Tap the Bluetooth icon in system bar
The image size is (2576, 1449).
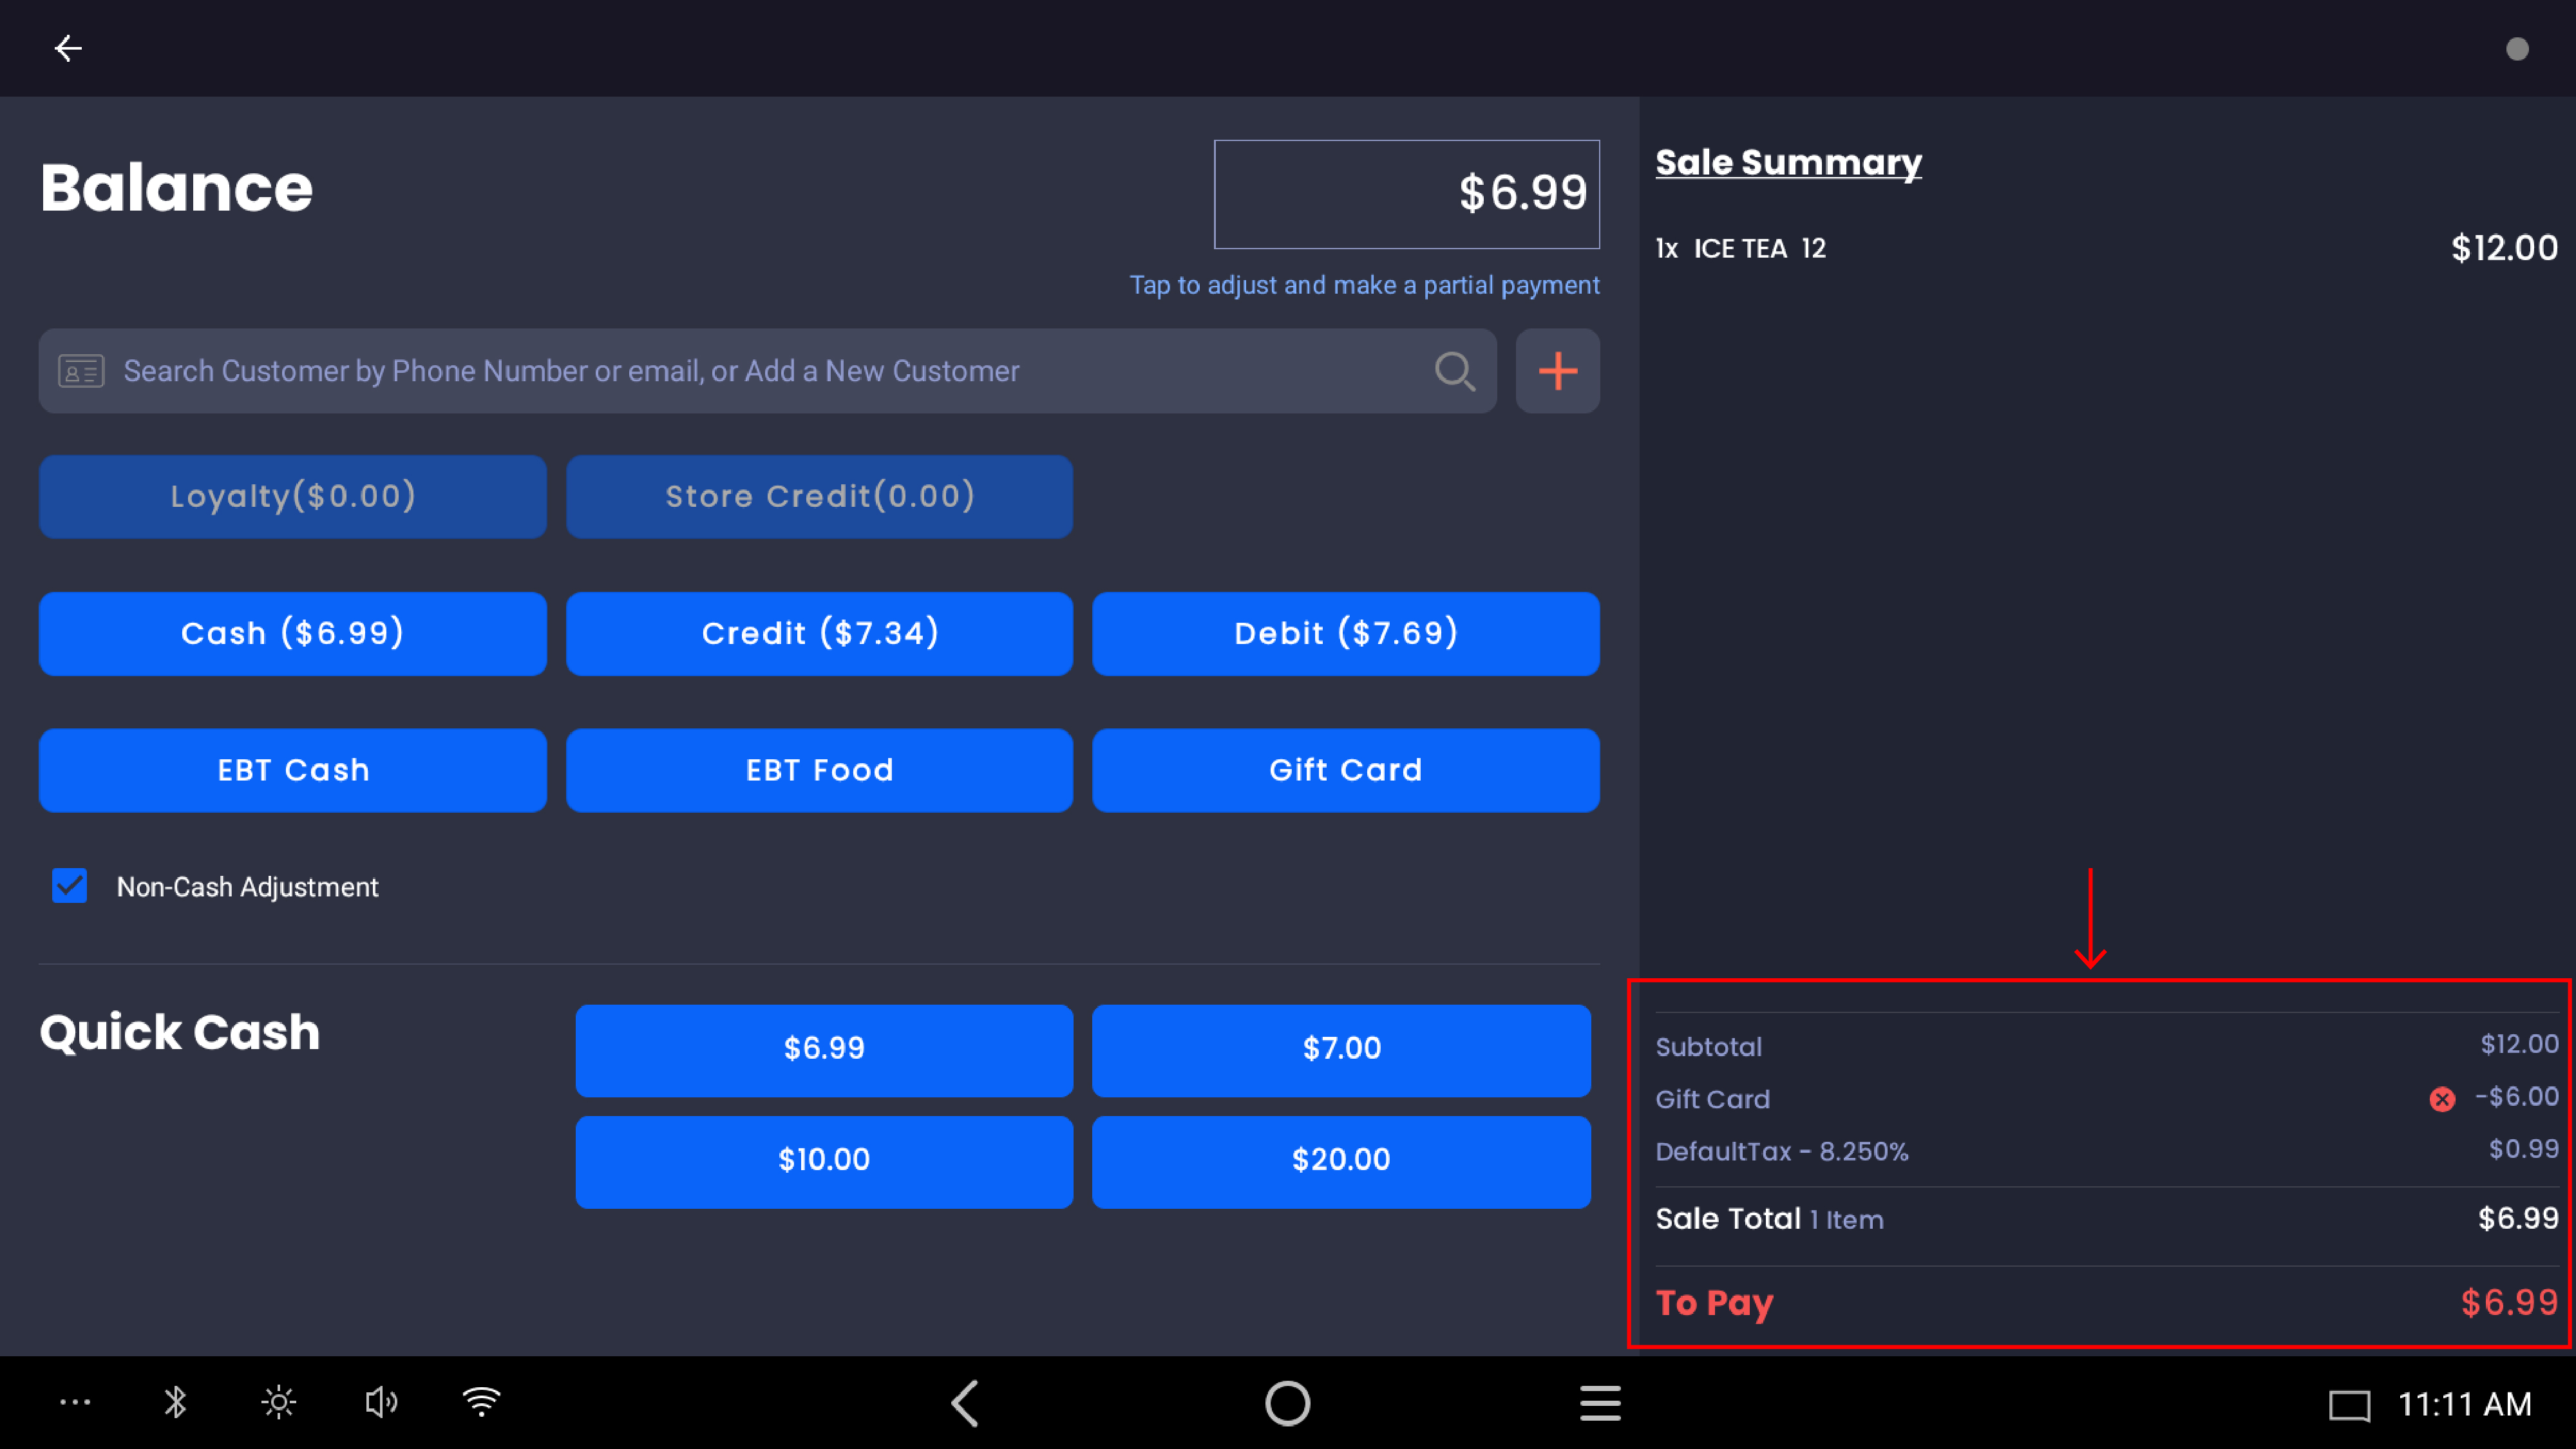pos(175,1402)
